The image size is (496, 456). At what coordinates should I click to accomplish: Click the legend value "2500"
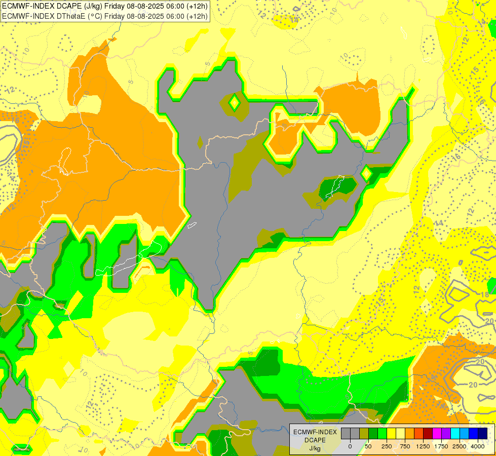460,446
